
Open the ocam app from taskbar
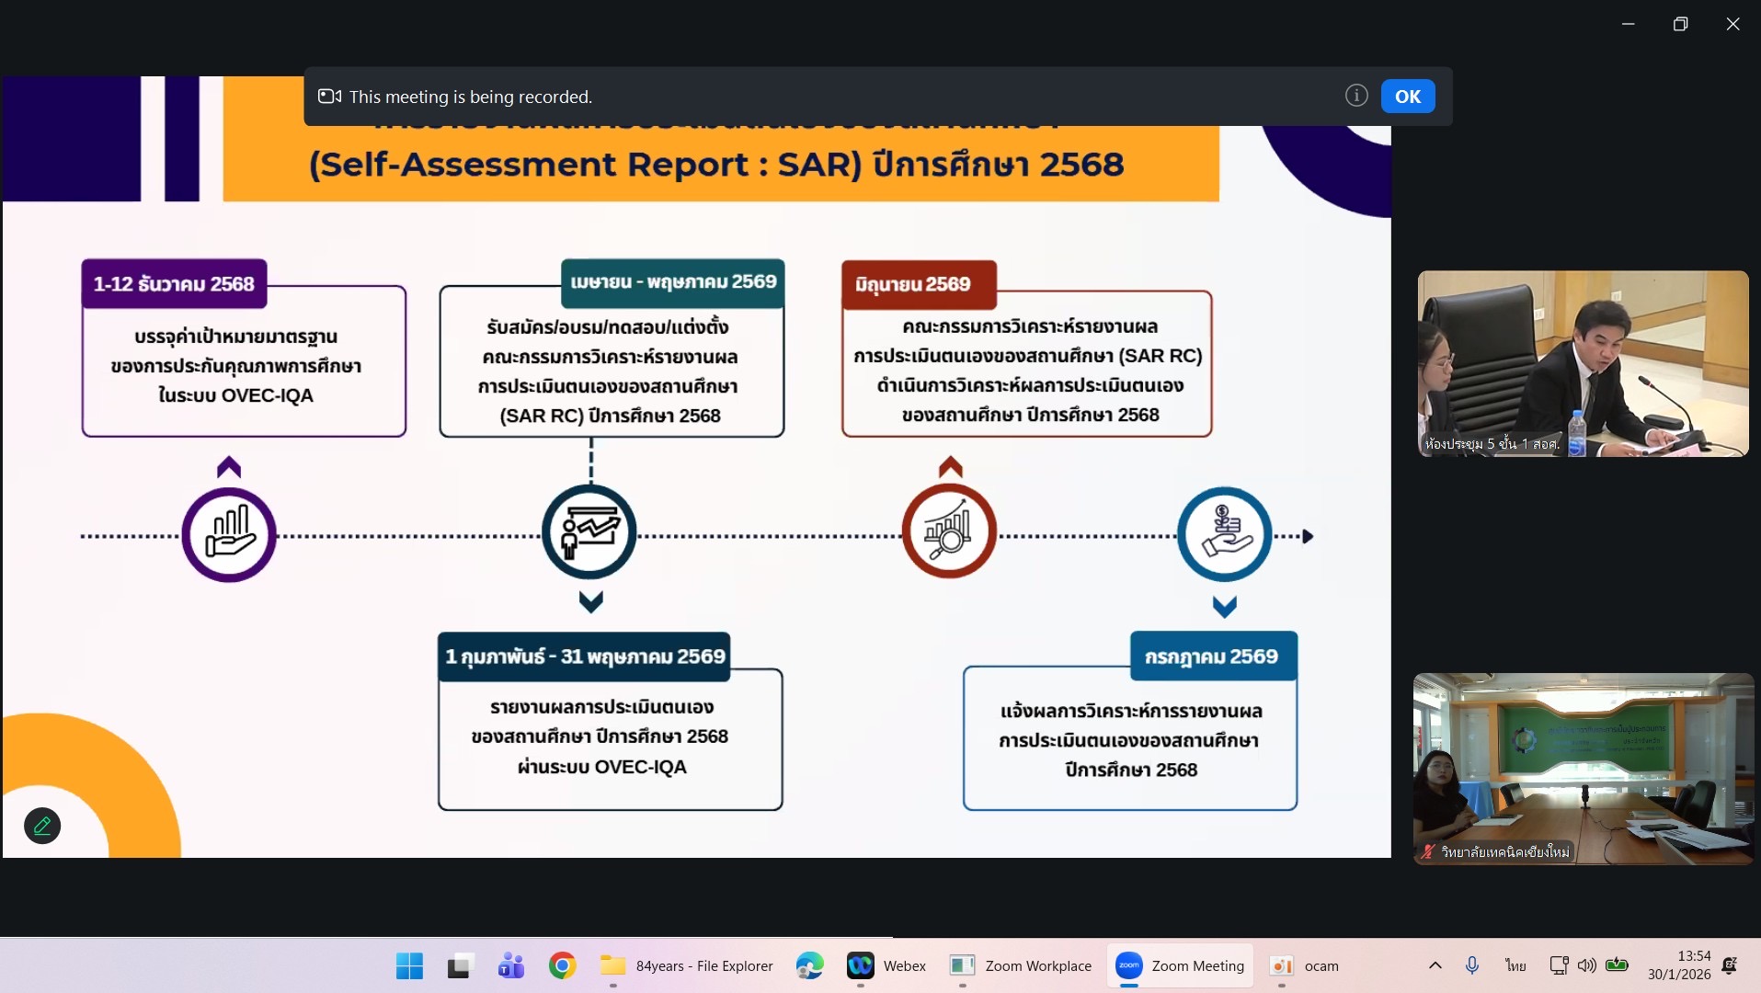1304,965
